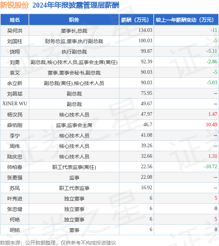The height and width of the screenshot is (246, 219).
Task: Select the name 李宁
Action: 15,136
